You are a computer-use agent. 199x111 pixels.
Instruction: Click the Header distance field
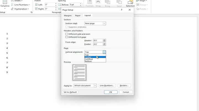[98, 40]
